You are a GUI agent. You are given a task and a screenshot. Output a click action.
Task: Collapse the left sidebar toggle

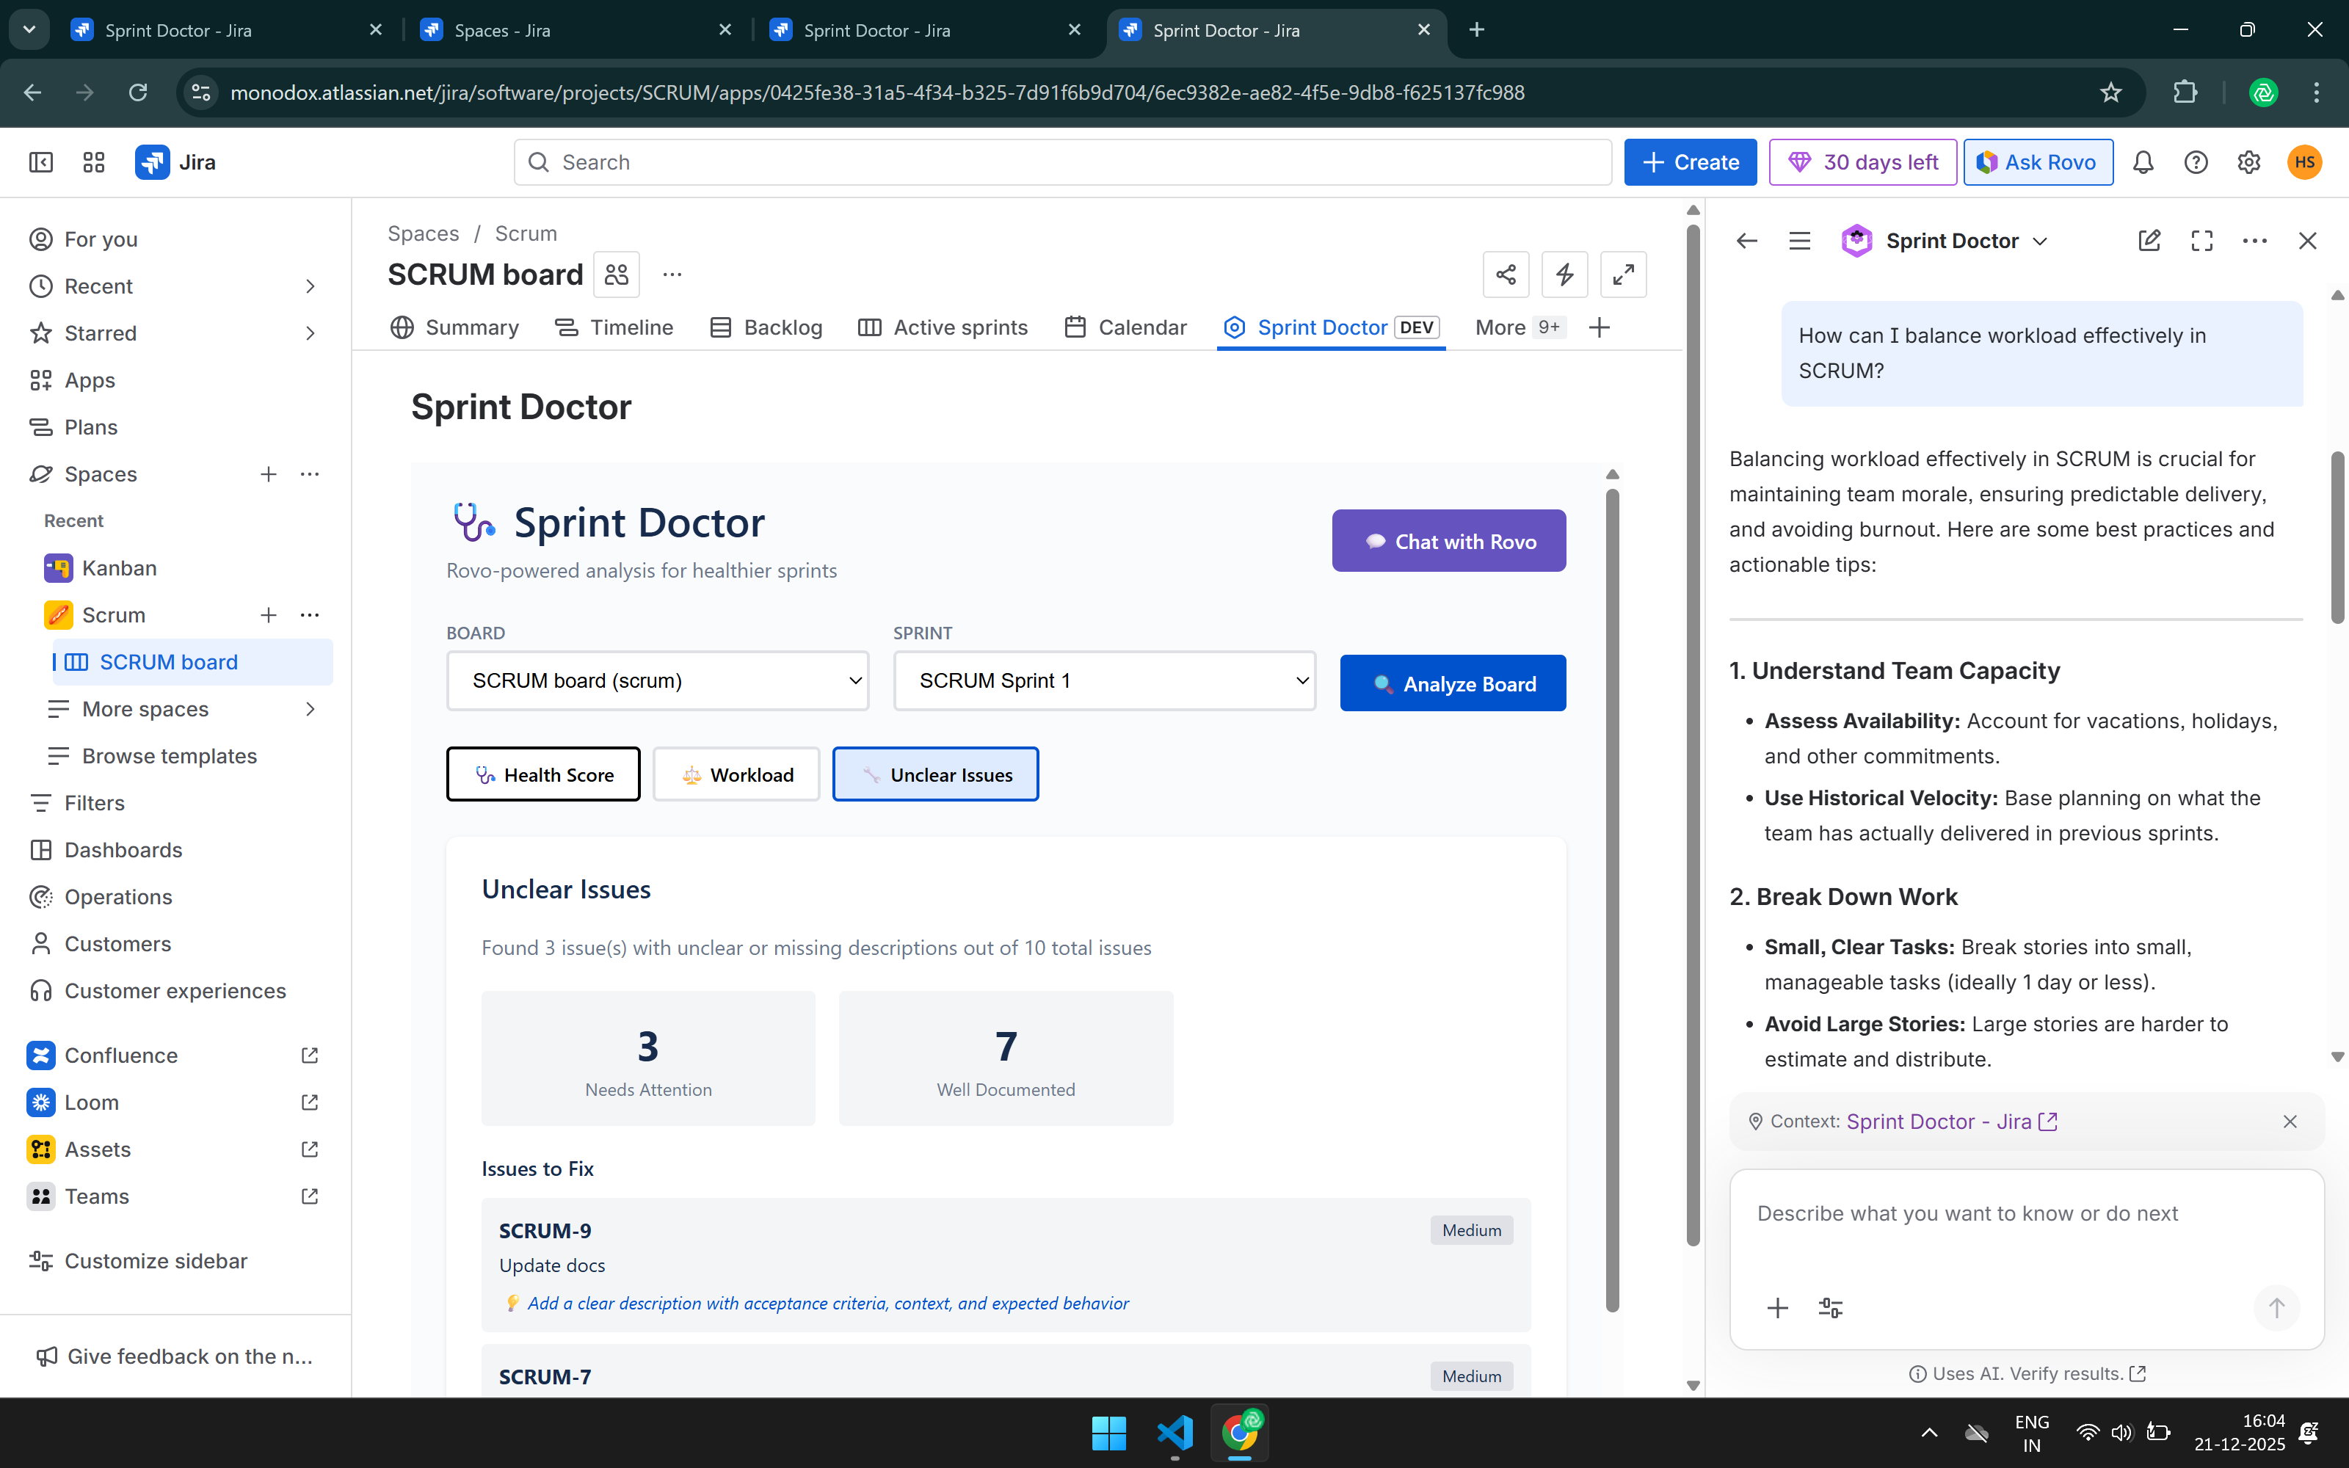(41, 162)
